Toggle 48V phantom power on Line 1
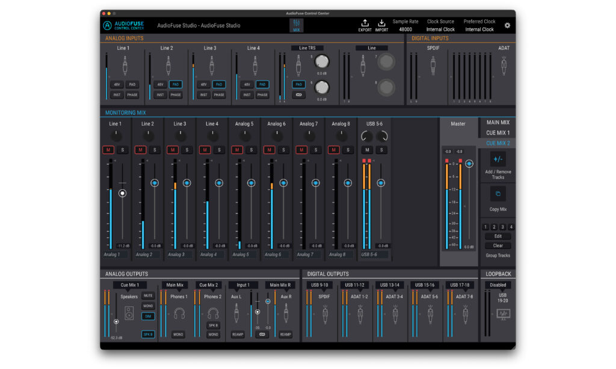This screenshot has height=369, width=616. coord(117,84)
